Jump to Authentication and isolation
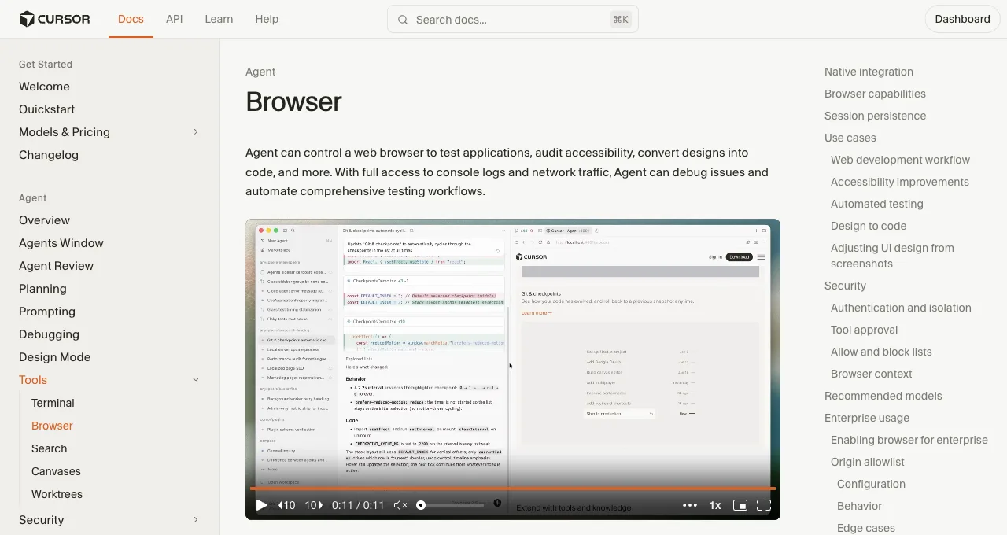 [x=901, y=308]
